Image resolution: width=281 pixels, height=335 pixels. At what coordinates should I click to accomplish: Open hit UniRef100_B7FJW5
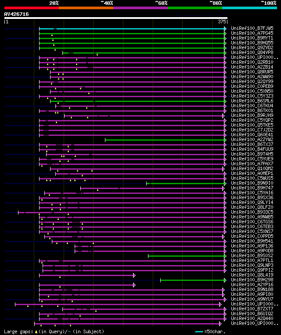coord(252,28)
